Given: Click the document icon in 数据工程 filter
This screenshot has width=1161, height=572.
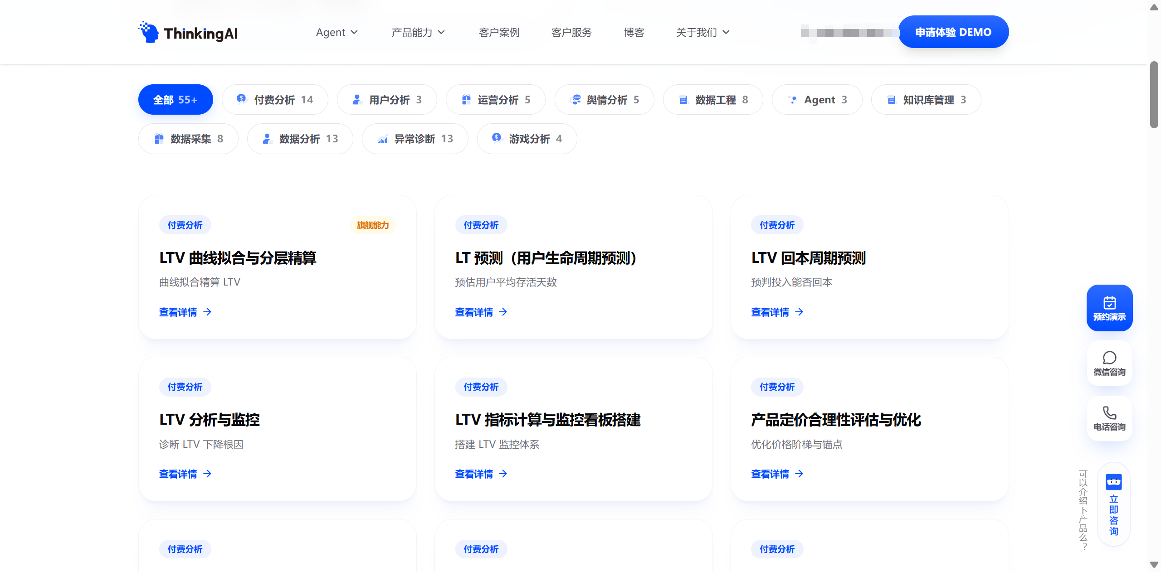Looking at the screenshot, I should 683,100.
